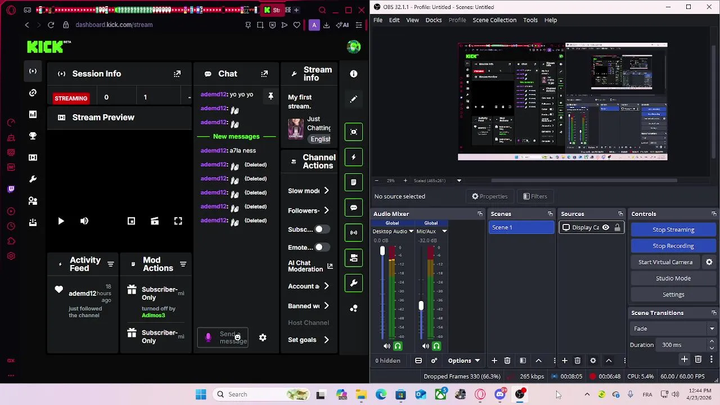Open Activity Feed filter icon

pos(110,264)
